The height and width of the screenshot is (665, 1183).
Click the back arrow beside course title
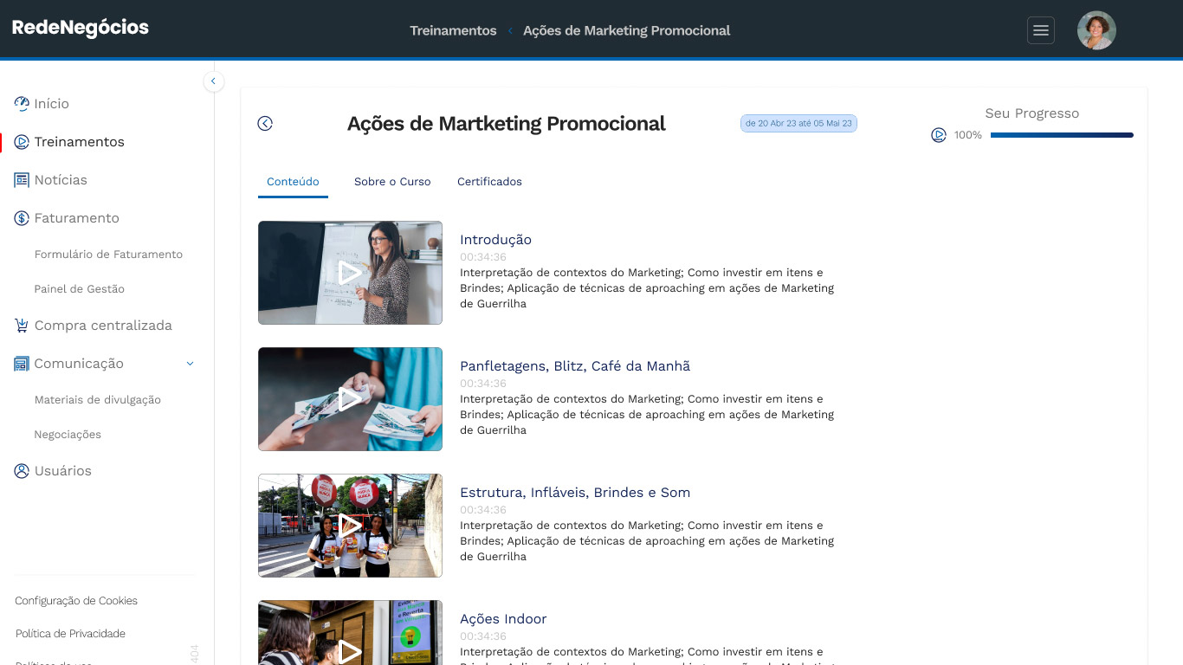[x=265, y=124]
